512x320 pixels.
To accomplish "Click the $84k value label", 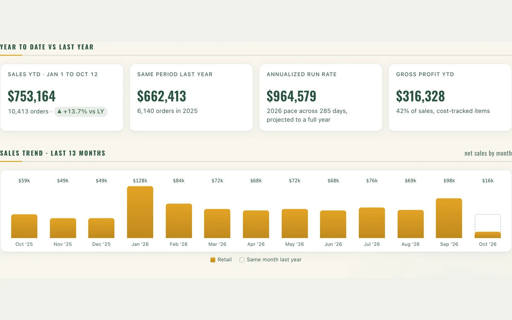I will coord(179,181).
